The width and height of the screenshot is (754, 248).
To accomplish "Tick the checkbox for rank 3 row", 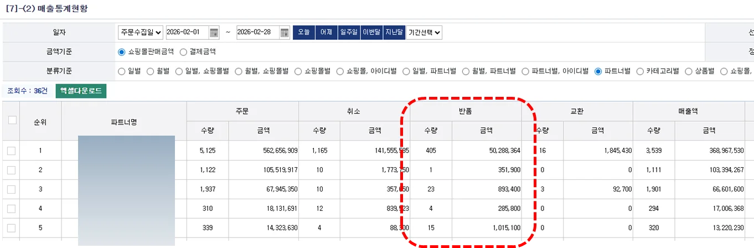I will click(12, 189).
